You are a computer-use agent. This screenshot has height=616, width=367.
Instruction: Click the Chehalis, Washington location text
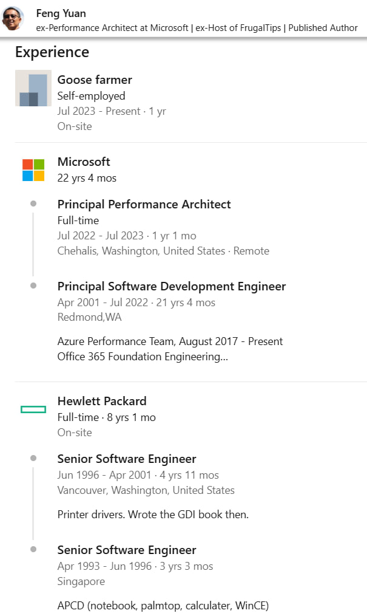(x=141, y=251)
